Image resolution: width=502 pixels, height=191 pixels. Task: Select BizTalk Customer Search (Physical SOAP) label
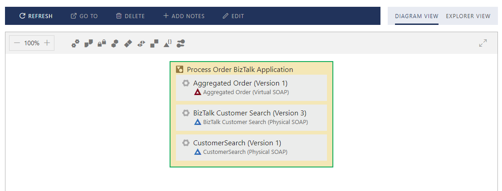point(255,122)
